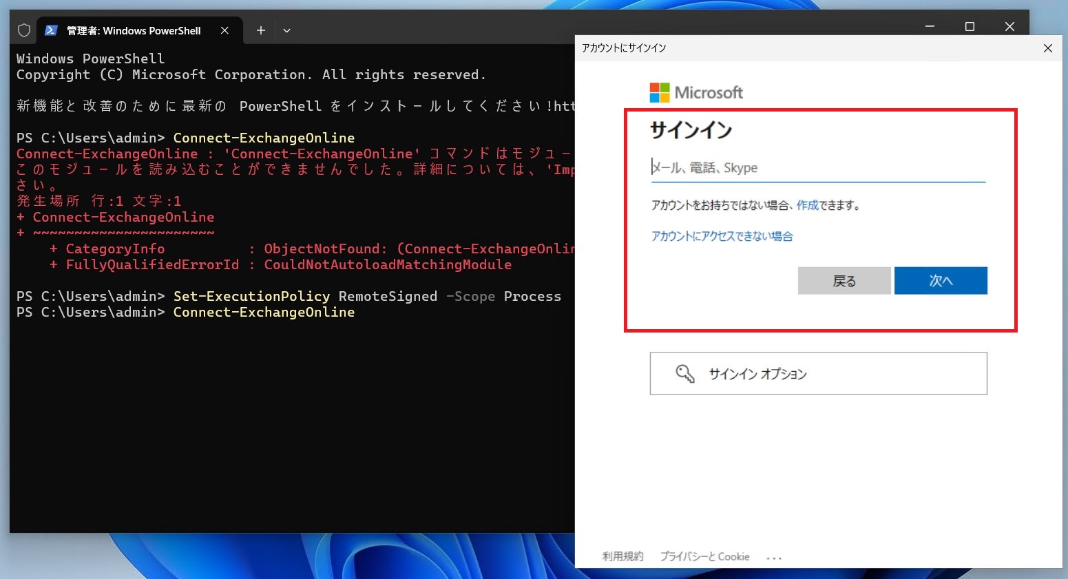1068x579 pixels.
Task: Open the 作成 account creation link
Action: pyautogui.click(x=807, y=205)
